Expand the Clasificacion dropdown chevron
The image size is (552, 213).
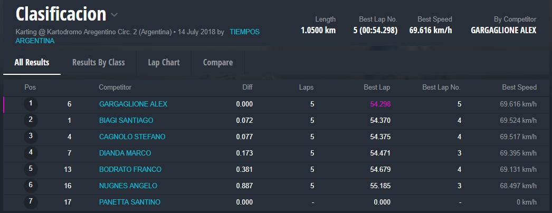point(115,15)
